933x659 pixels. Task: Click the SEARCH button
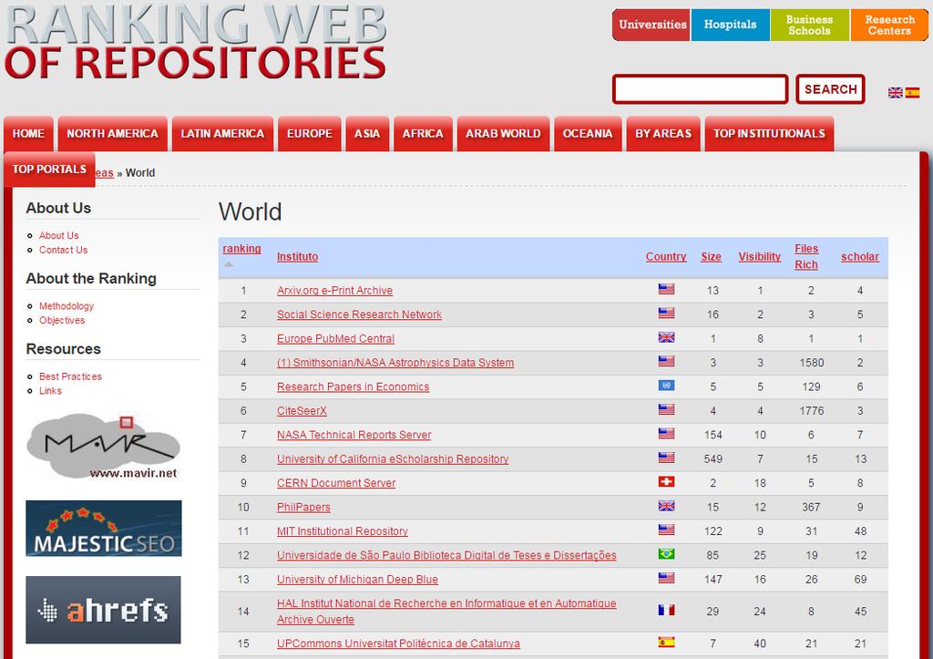click(x=831, y=89)
